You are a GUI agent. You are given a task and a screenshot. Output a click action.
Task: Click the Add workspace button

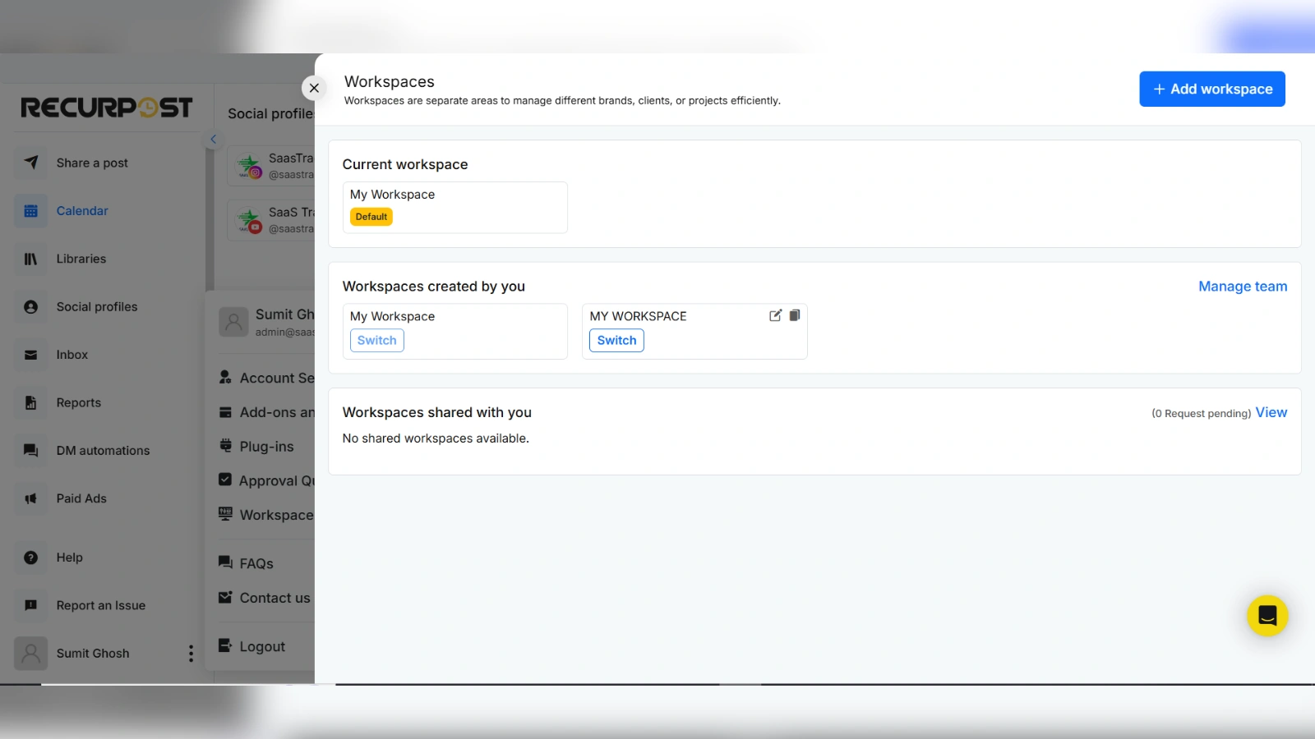[1211, 89]
